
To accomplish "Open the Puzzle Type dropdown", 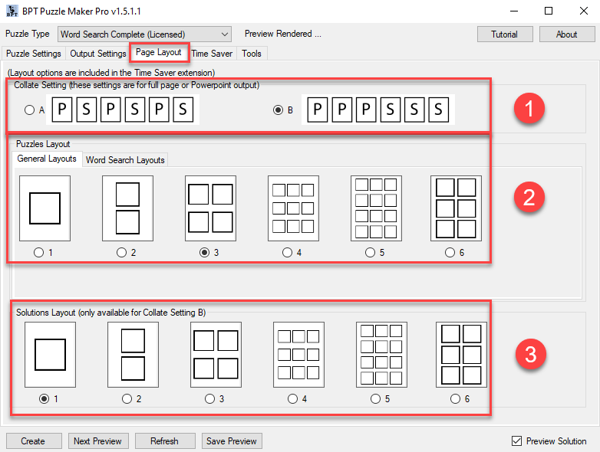I will 143,34.
